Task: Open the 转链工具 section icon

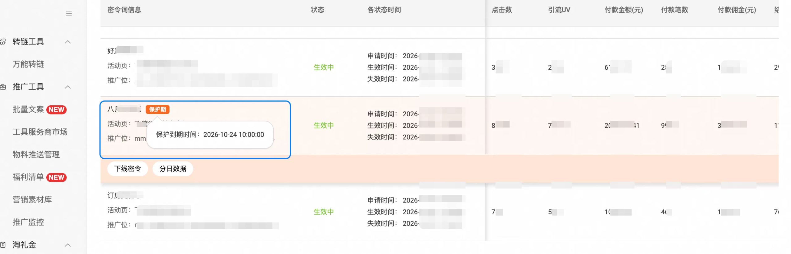Action: [3, 42]
